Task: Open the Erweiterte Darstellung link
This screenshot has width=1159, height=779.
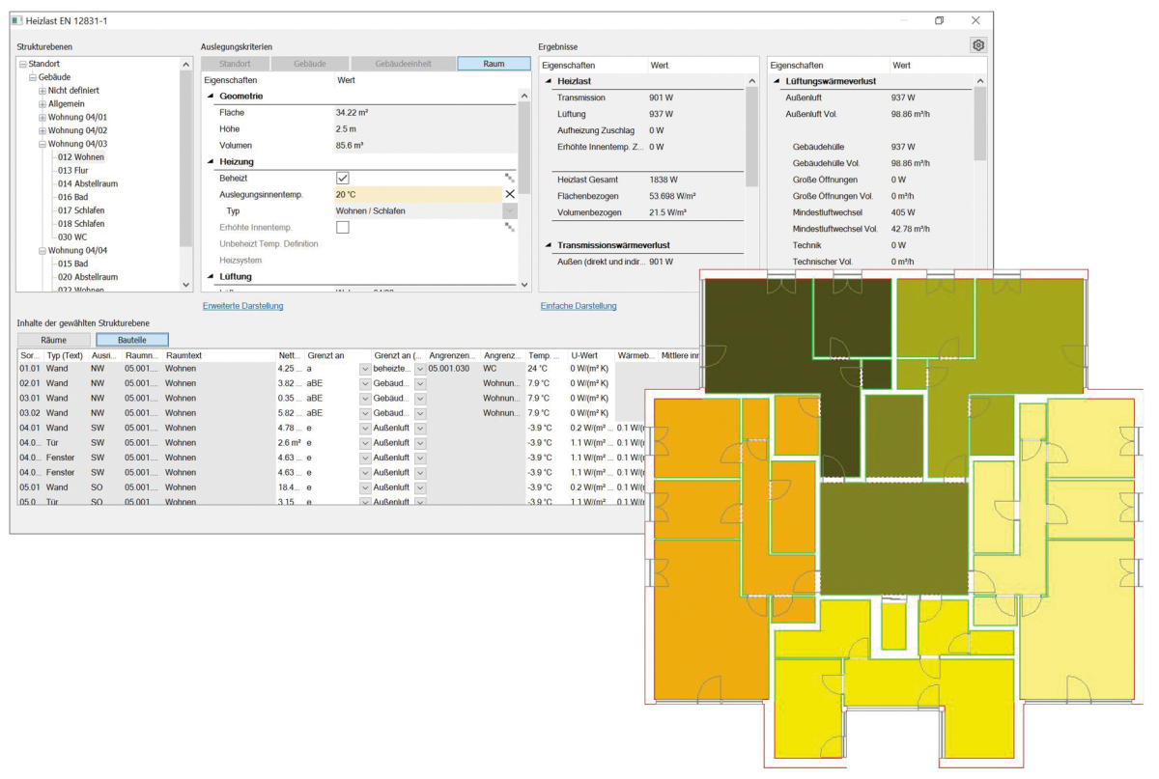Action: tap(242, 306)
